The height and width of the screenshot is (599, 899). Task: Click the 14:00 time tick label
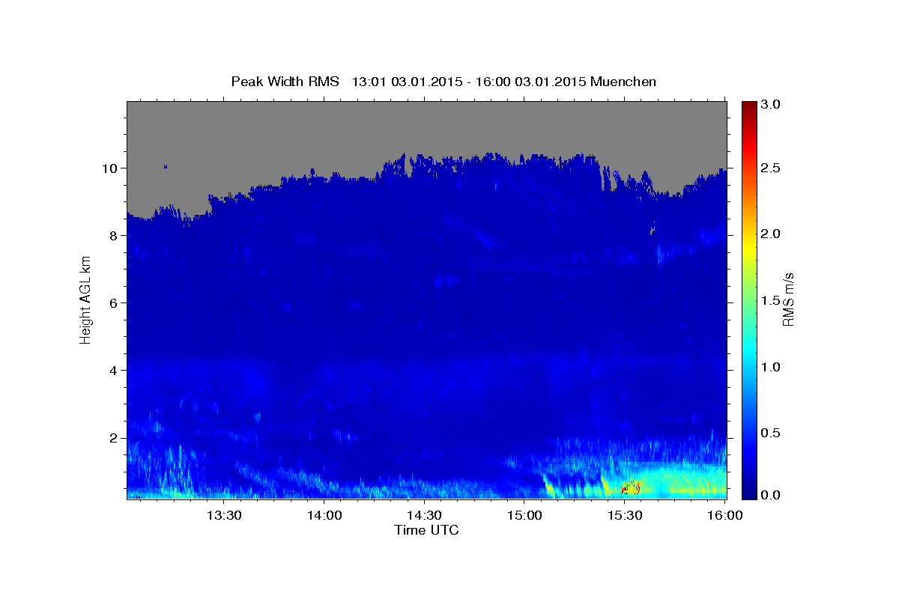tap(324, 515)
